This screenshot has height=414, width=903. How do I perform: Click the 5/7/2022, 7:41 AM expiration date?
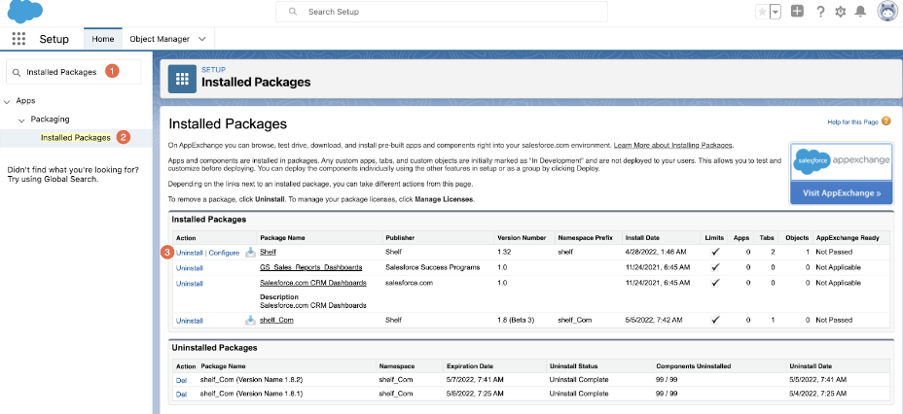[x=474, y=379]
